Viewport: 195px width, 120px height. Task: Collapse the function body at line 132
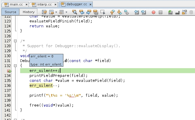pyautogui.click(x=15, y=66)
